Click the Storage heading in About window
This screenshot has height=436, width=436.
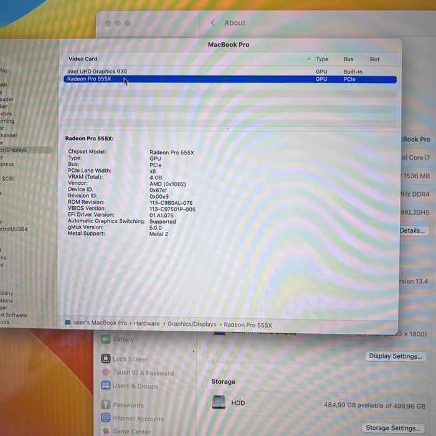[x=223, y=381]
